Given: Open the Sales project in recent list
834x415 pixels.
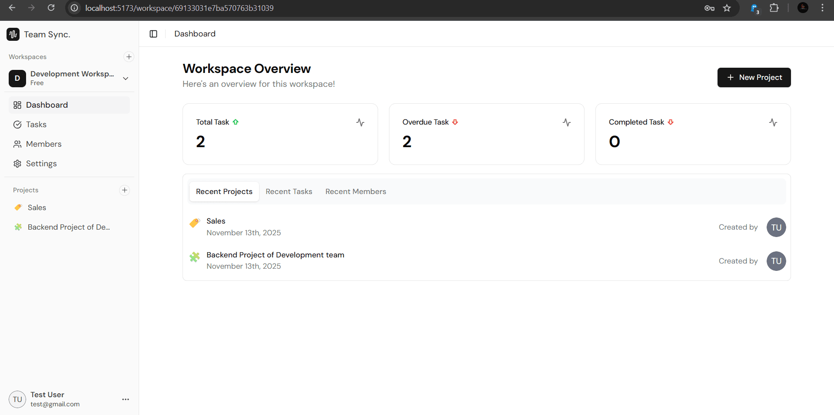Looking at the screenshot, I should pyautogui.click(x=487, y=227).
